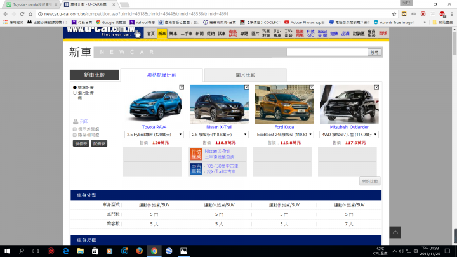Open Windows Start menu

[x=7, y=251]
